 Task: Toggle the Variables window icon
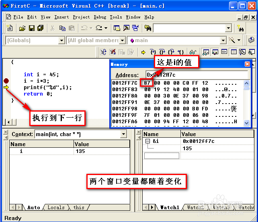coord(215,52)
